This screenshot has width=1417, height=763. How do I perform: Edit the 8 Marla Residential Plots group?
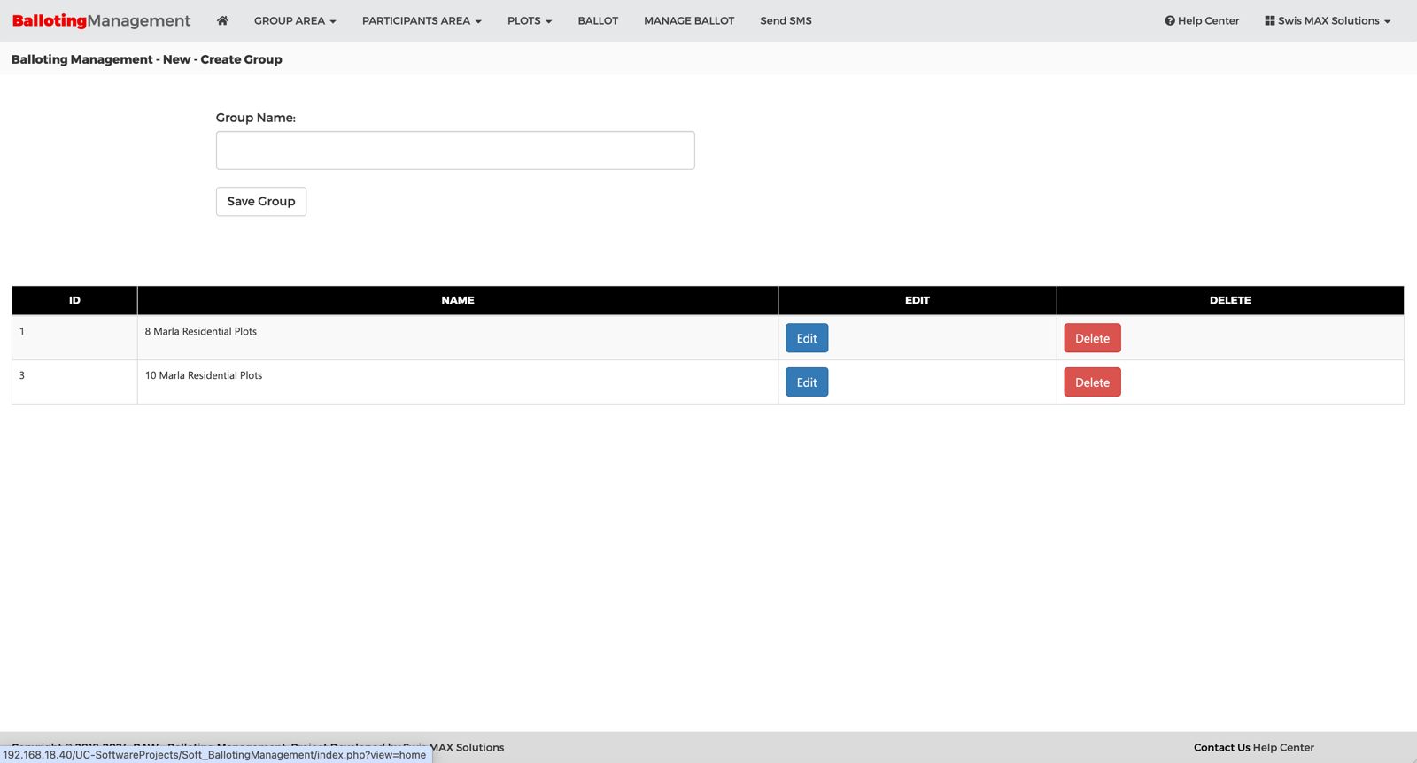807,338
